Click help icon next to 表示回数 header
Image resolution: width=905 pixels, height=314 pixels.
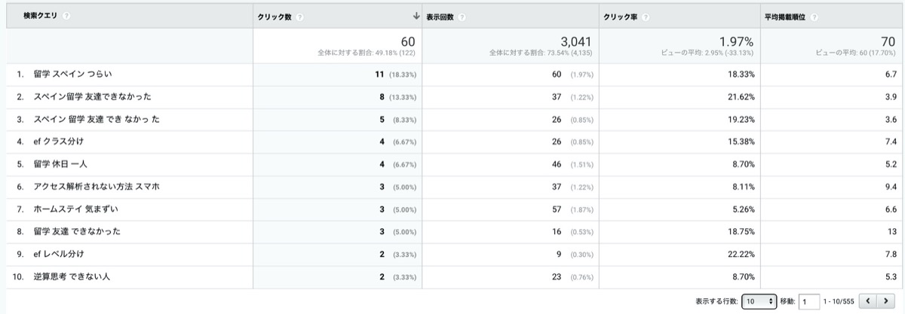coord(462,17)
